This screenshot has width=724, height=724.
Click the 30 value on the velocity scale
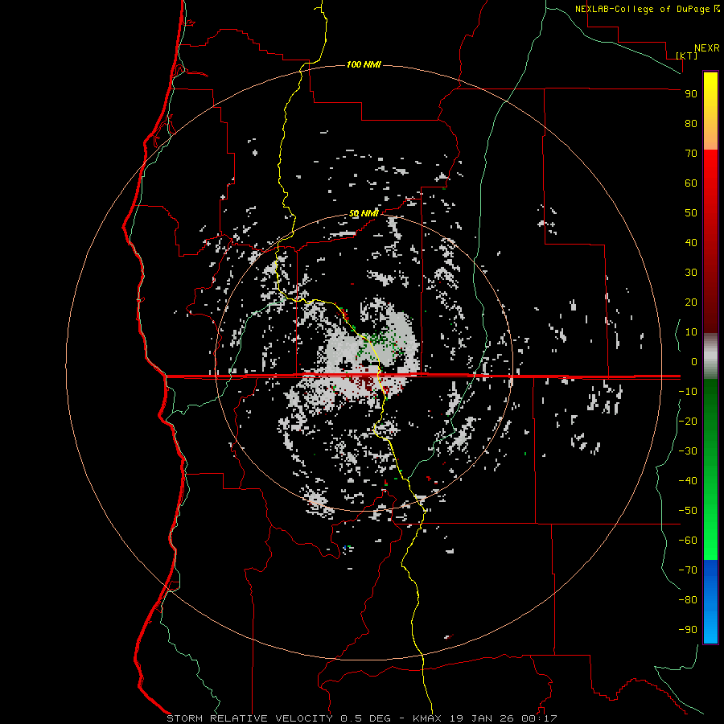[x=691, y=273]
